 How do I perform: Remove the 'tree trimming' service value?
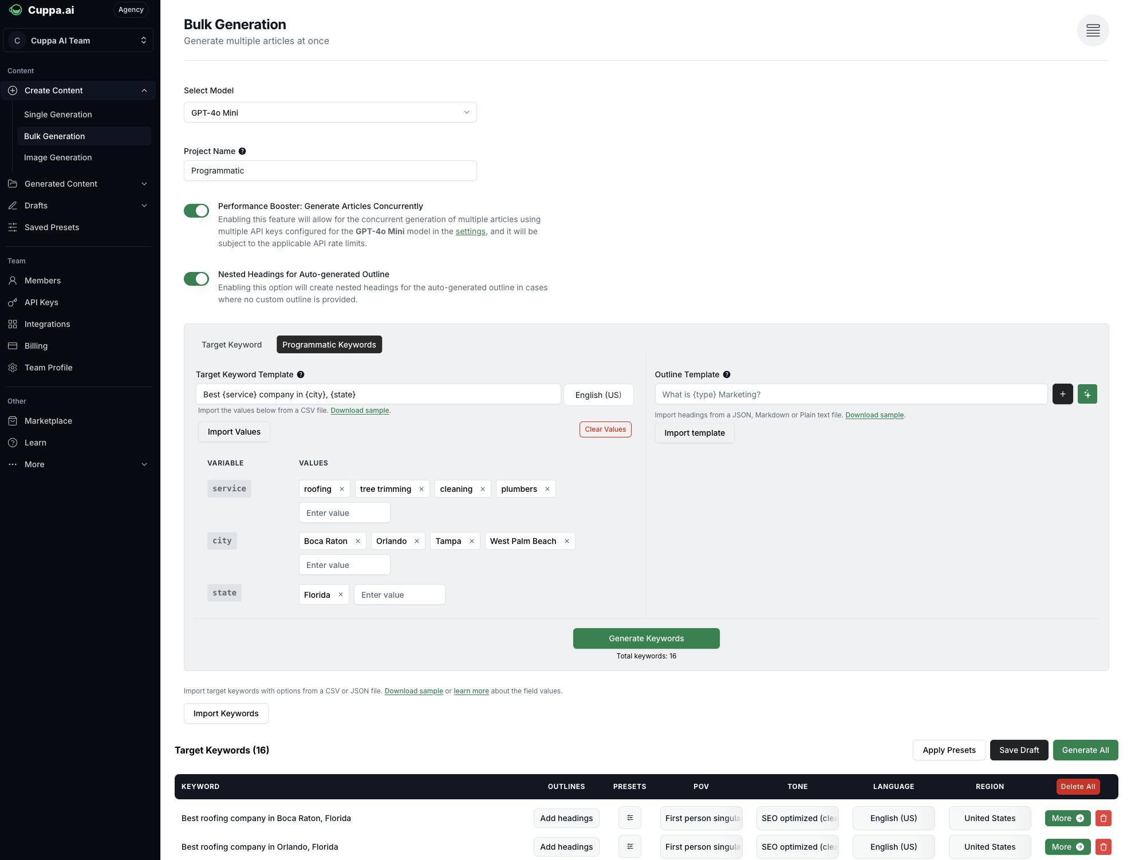tap(421, 489)
